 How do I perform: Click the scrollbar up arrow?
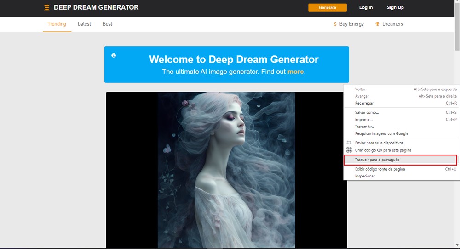457,2
